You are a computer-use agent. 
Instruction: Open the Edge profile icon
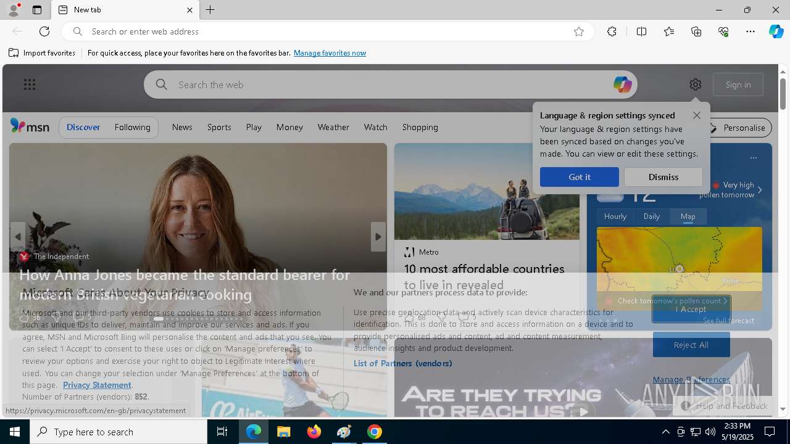[x=13, y=10]
